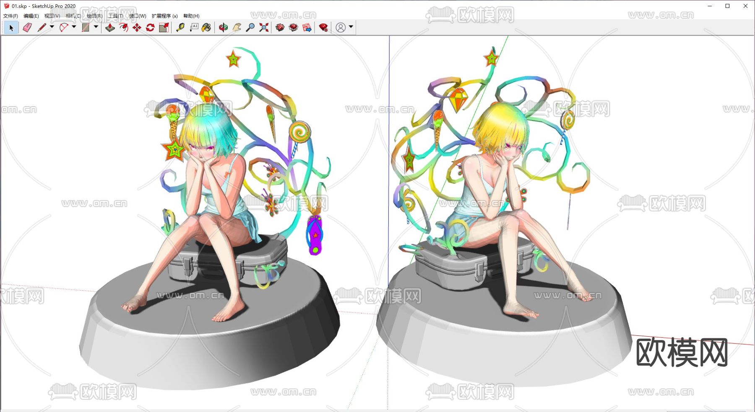
Task: Click the user account sign-in icon
Action: tap(341, 28)
